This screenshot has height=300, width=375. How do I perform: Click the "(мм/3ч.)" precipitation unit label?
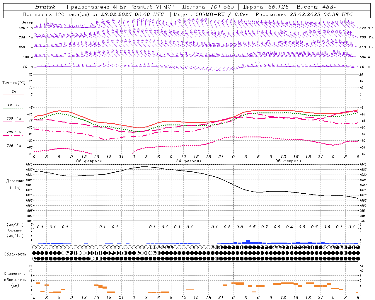pos(15,225)
